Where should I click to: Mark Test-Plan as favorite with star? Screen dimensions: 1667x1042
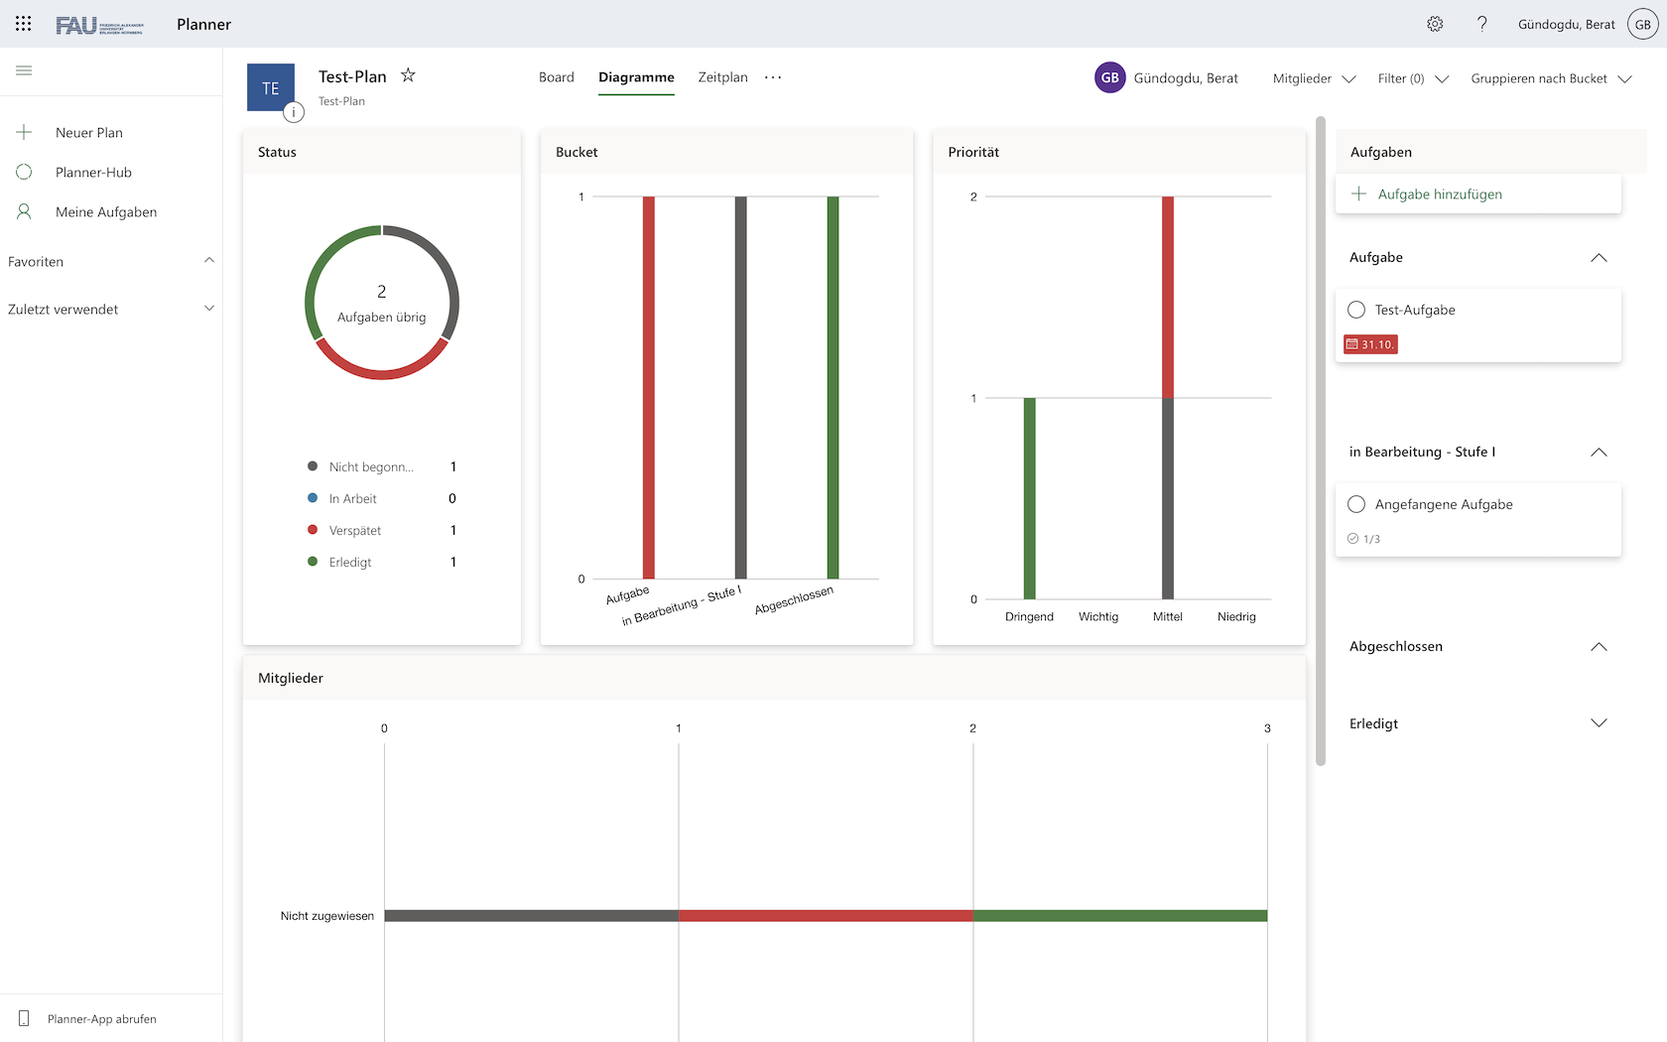coord(408,75)
